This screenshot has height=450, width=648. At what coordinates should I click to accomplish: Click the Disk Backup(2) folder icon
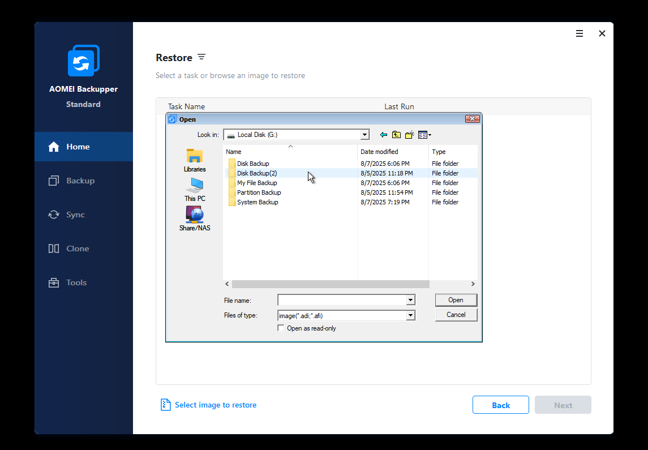(232, 173)
